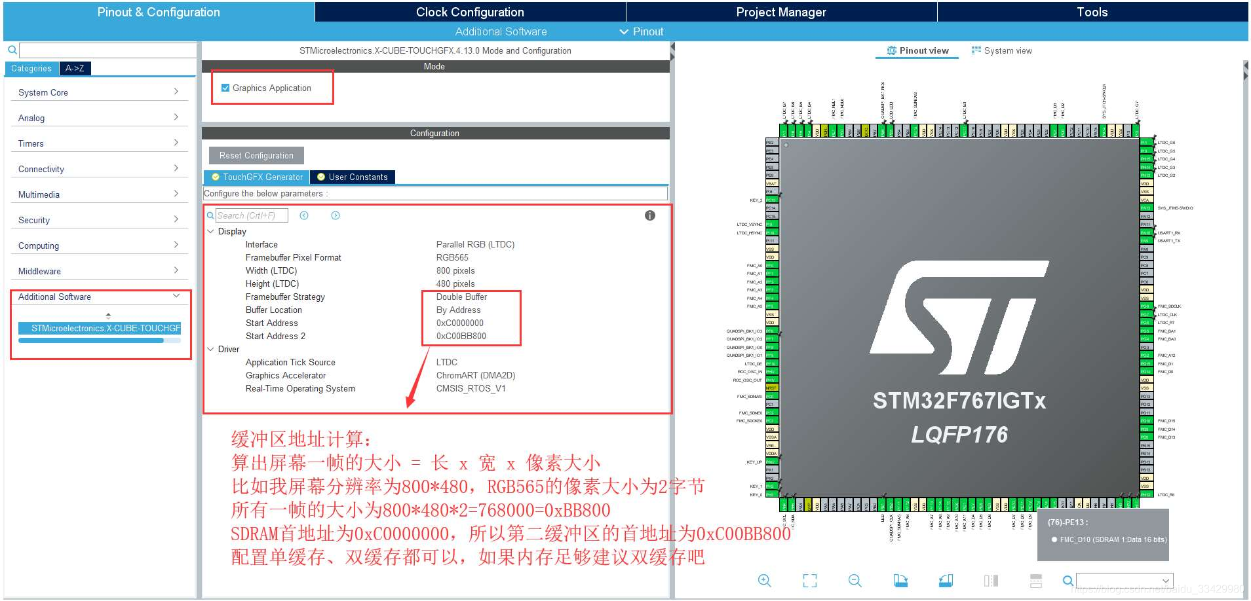1251x601 pixels.
Task: Expand the Analog category
Action: 99,118
